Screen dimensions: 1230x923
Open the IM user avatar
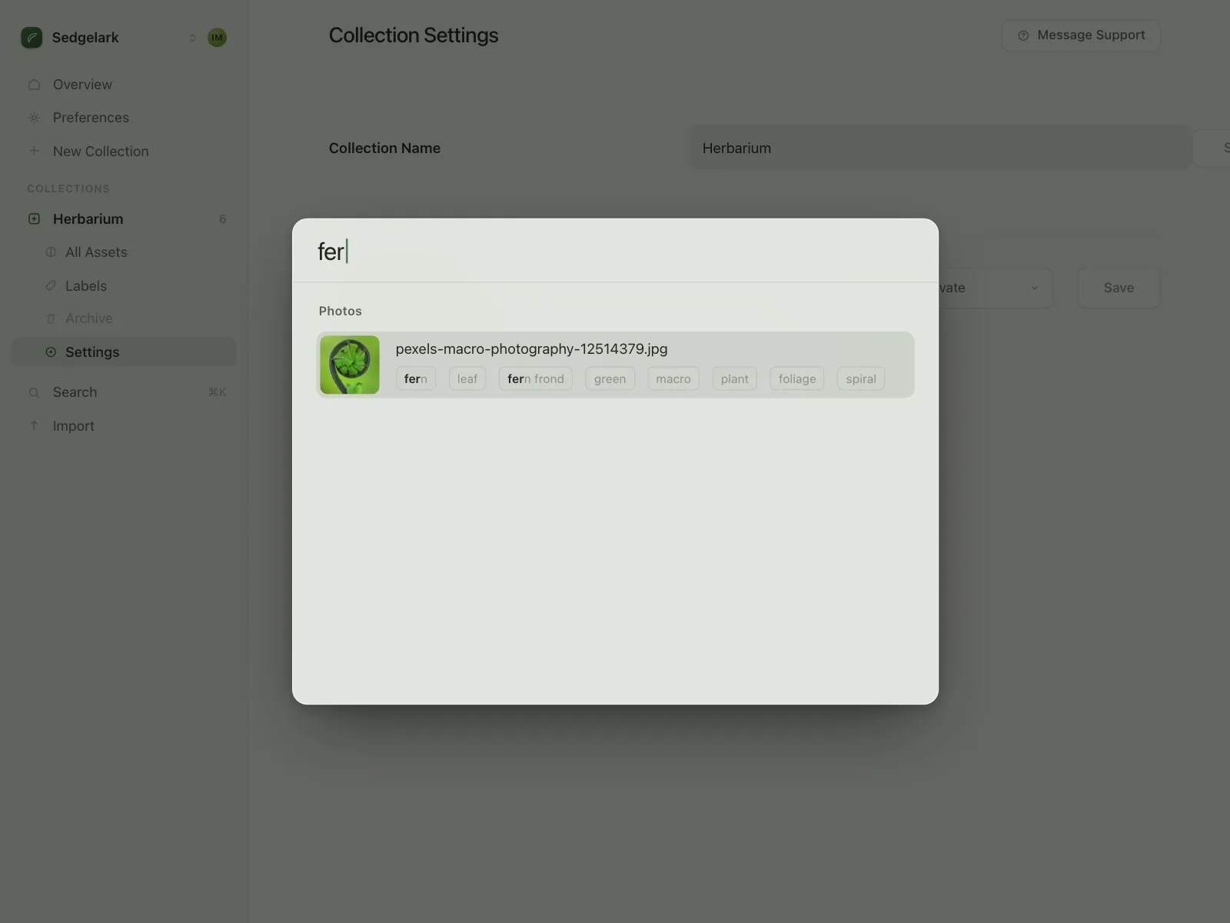(217, 37)
